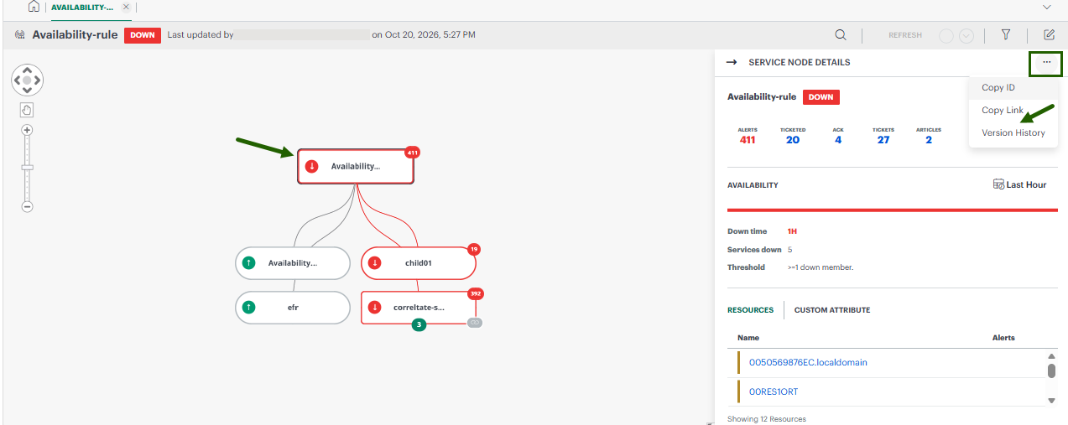Click the gray link icon on correltate node
The width and height of the screenshot is (1068, 425).
click(x=474, y=323)
